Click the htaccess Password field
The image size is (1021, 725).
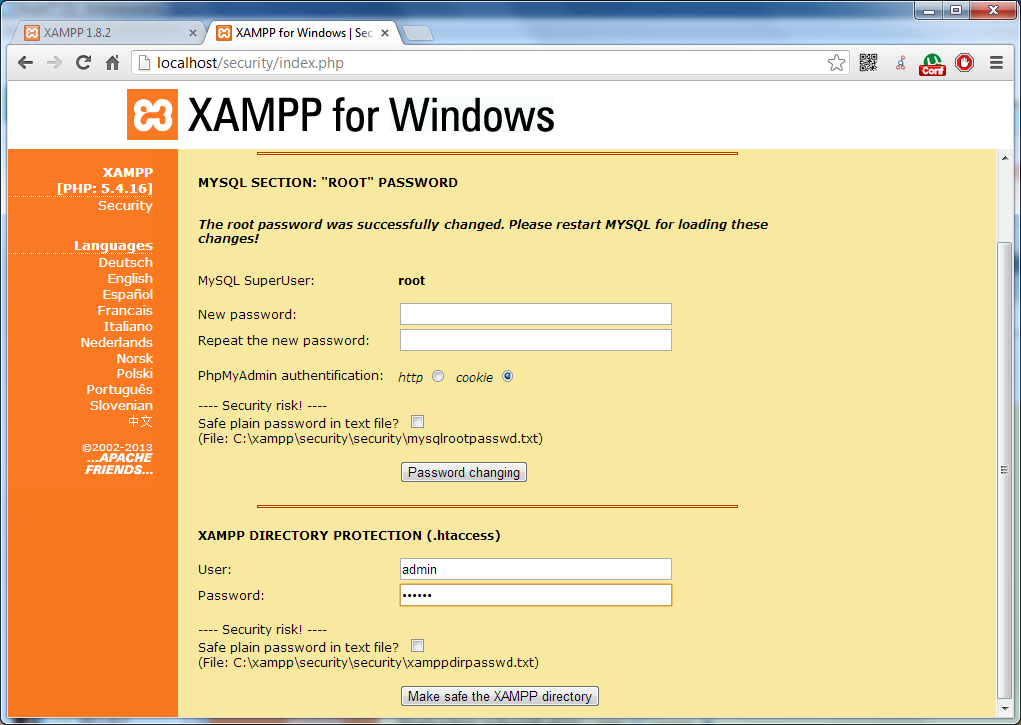[x=535, y=595]
